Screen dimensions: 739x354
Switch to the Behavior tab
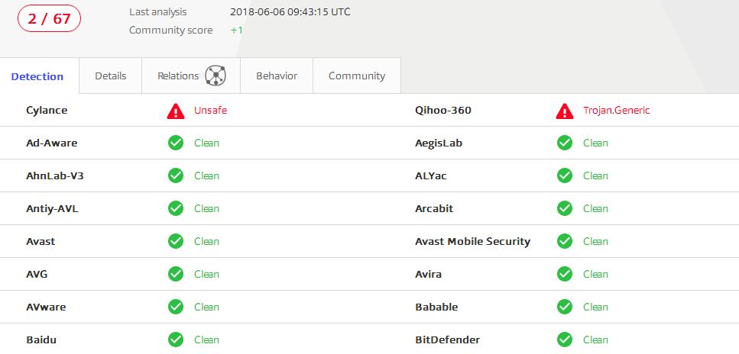(277, 76)
